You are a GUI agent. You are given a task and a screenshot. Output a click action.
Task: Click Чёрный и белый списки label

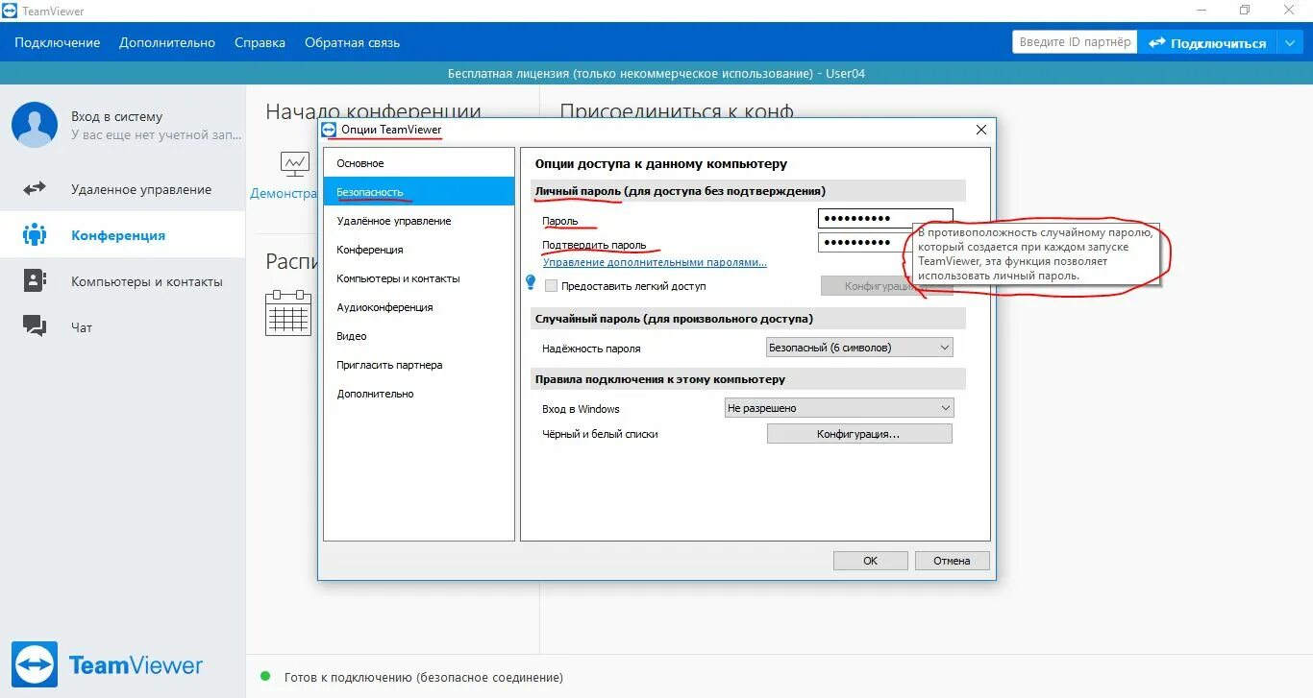pyautogui.click(x=600, y=434)
